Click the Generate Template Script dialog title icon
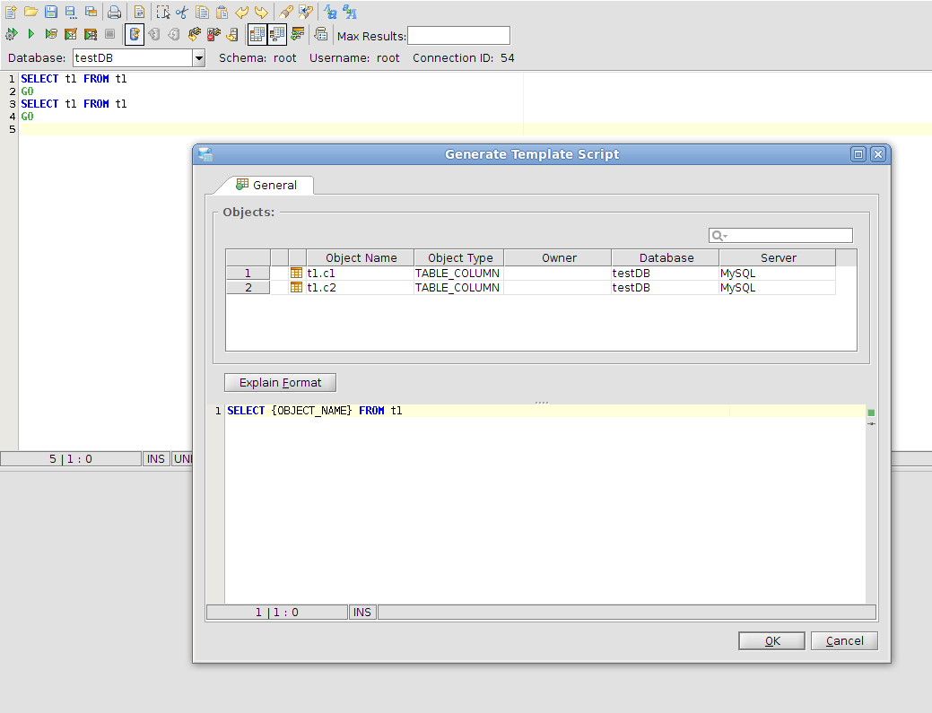Image resolution: width=932 pixels, height=713 pixels. coord(205,154)
